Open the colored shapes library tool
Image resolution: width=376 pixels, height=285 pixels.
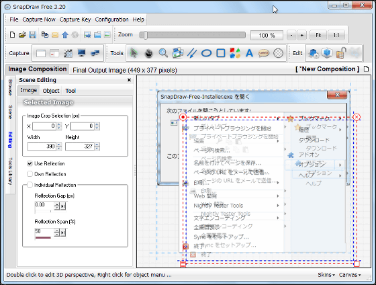[x=235, y=53]
